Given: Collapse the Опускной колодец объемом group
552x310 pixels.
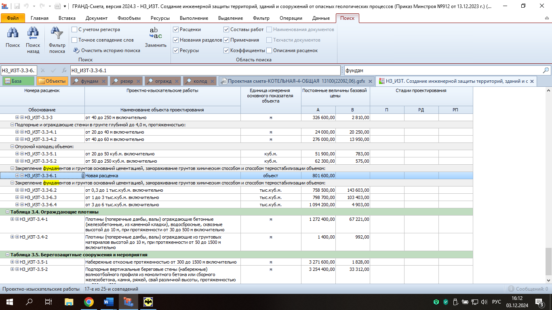Looking at the screenshot, I should tap(12, 147).
